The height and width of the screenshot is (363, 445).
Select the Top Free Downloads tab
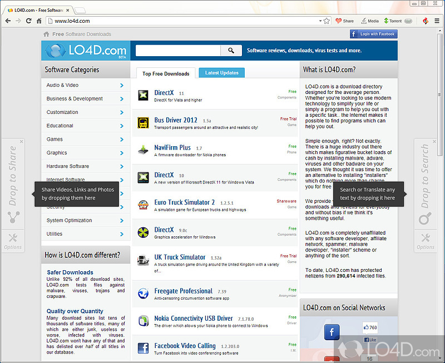(166, 73)
